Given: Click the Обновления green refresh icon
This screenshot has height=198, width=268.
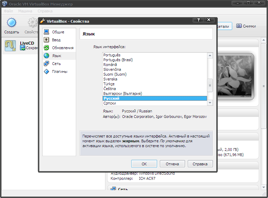Looking at the screenshot, I should 46,48.
